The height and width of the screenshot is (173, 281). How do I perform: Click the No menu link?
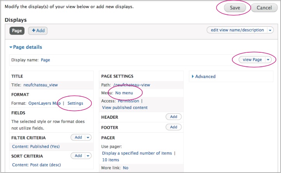(x=124, y=93)
